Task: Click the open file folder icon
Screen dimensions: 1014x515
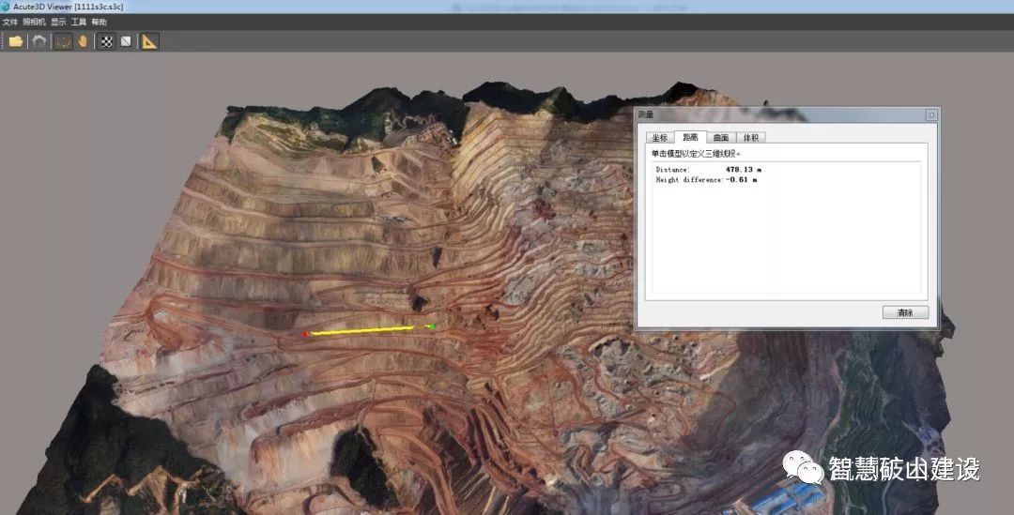Action: 15,41
